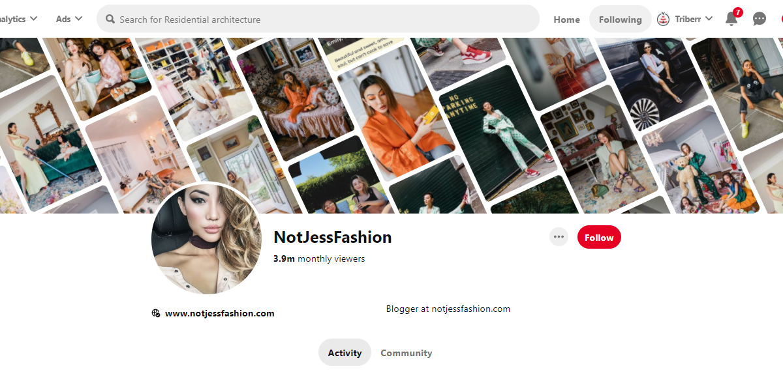This screenshot has height=375, width=783.
Task: Click the search magnifier icon
Action: (x=110, y=20)
